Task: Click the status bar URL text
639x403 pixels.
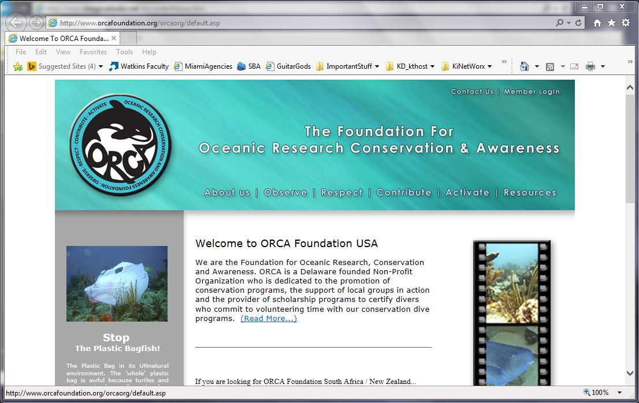Action: (x=86, y=393)
